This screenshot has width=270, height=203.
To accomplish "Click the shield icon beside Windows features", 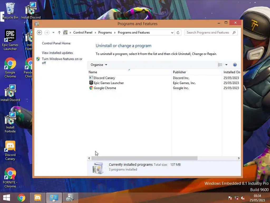I will 38,59.
